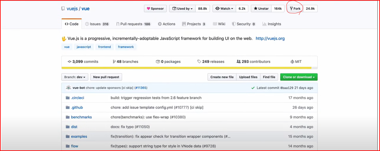Click the Create new file button

click(x=222, y=77)
